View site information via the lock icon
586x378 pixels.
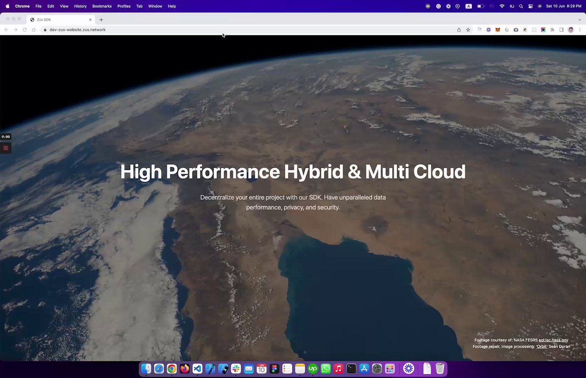[45, 30]
